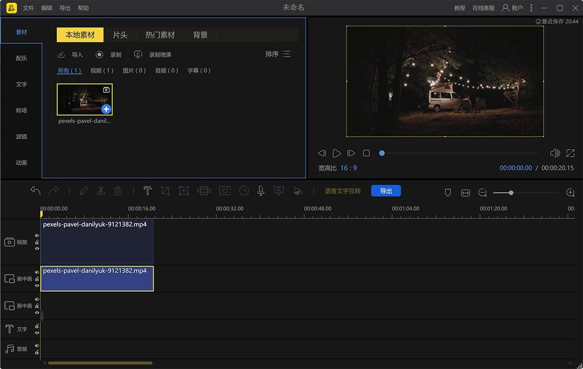Open the mosaic tool icon
Screen dimensions: 583x369
(204, 191)
